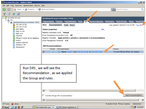
Task: Sort by the Reason column header
Action: [128, 49]
